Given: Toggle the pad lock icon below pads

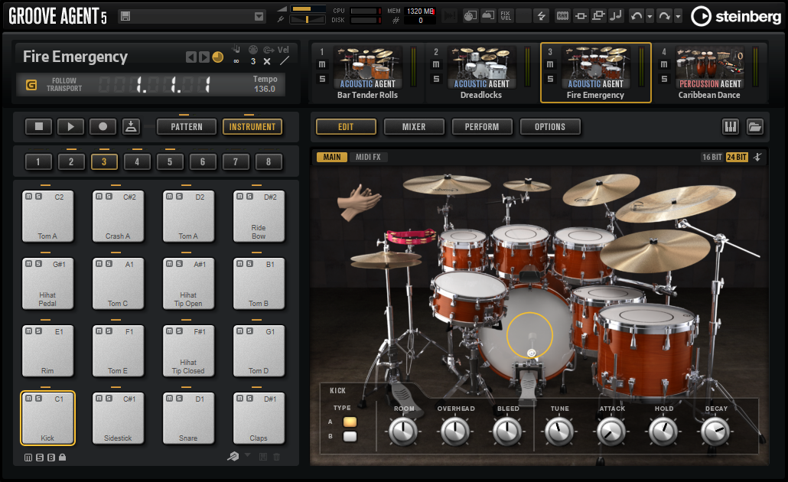Looking at the screenshot, I should pos(62,457).
